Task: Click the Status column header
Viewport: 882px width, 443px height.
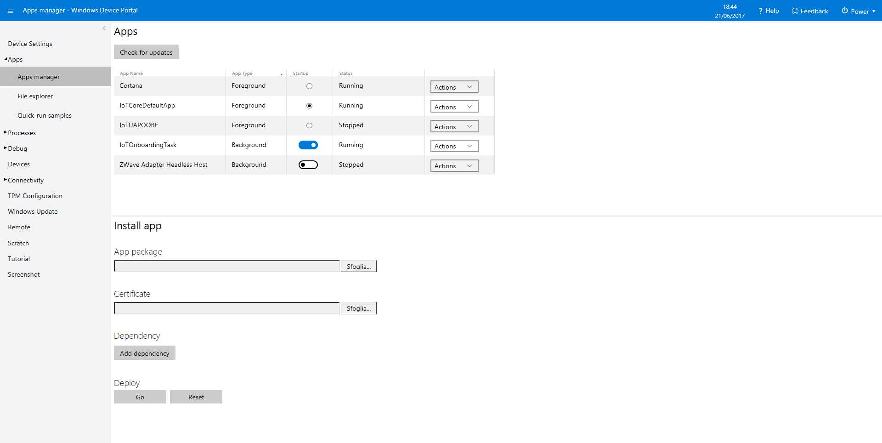Action: click(346, 74)
